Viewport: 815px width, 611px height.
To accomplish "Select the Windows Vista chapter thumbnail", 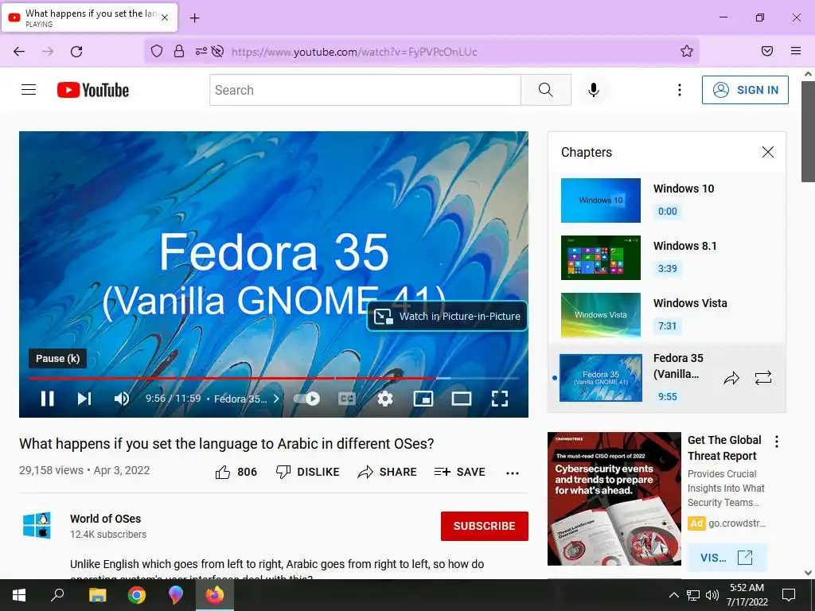I will 601,315.
